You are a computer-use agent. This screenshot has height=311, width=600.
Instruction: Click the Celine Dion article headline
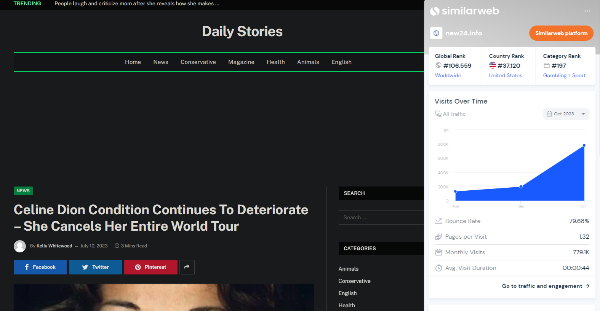pos(161,218)
